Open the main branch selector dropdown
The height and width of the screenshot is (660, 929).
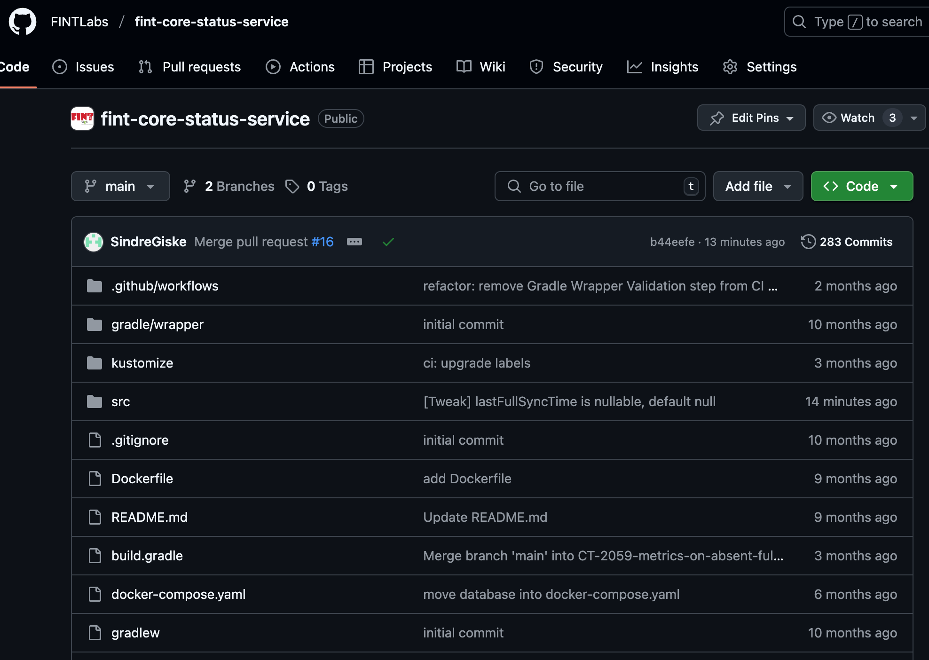[x=120, y=186]
